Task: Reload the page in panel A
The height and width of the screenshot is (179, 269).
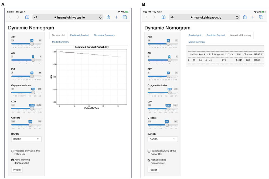Action: [x=101, y=17]
